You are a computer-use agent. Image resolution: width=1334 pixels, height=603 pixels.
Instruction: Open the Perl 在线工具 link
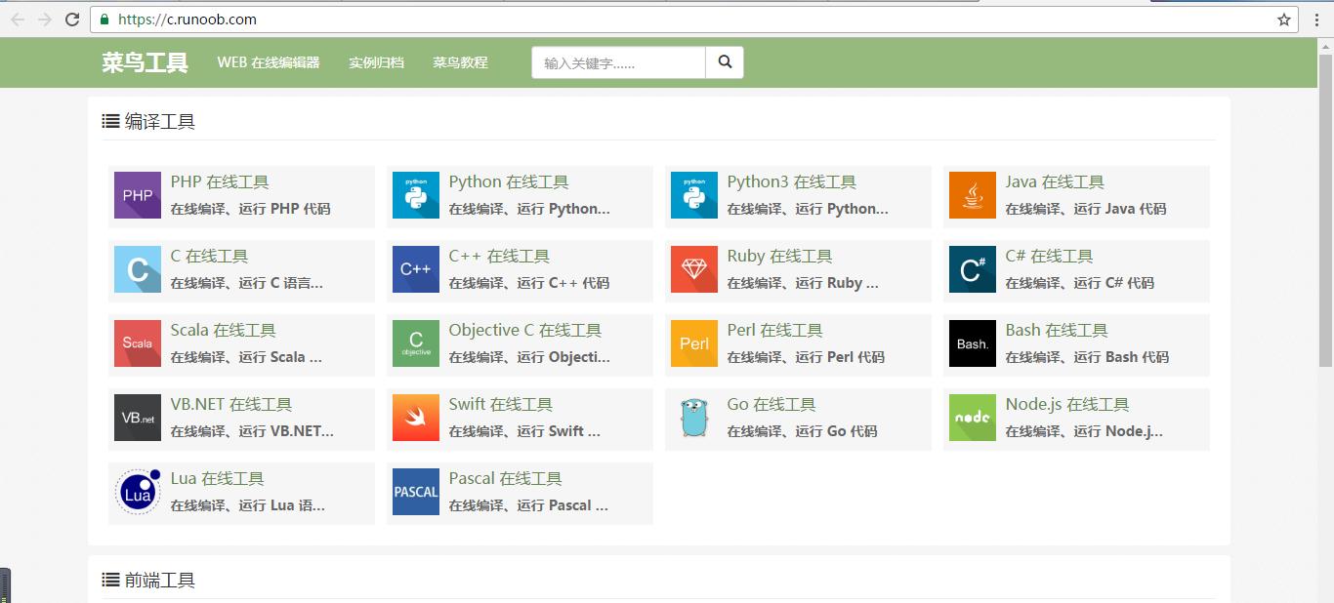[775, 330]
